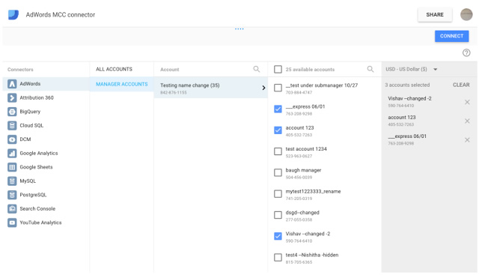Screen dimensions: 479x275
Task: Select the Google Sheets connector icon
Action: coord(12,167)
